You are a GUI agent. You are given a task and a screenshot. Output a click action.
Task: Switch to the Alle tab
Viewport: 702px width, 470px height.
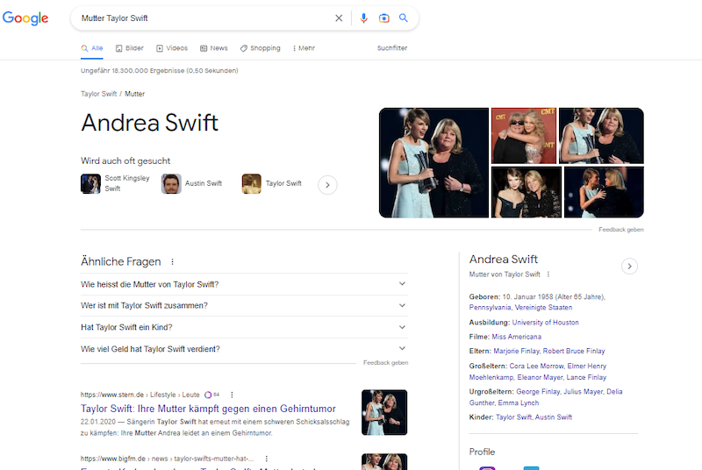click(92, 48)
